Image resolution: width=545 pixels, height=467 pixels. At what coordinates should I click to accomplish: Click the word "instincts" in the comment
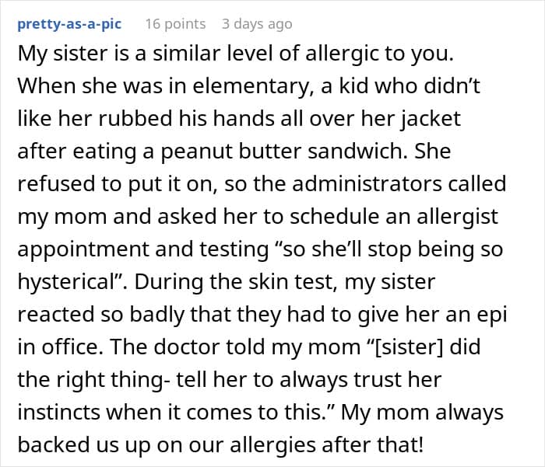coord(58,412)
